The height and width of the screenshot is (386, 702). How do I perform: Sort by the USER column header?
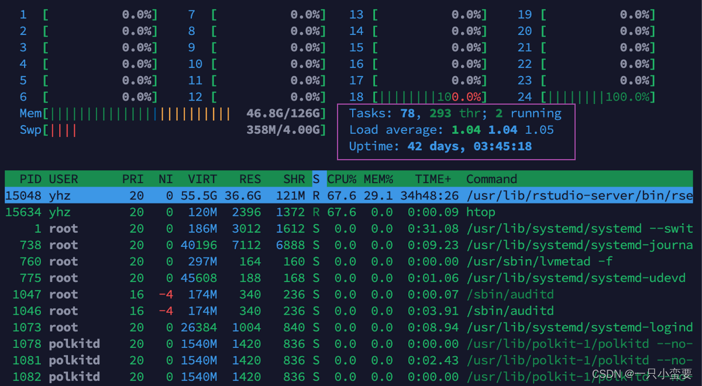[63, 179]
